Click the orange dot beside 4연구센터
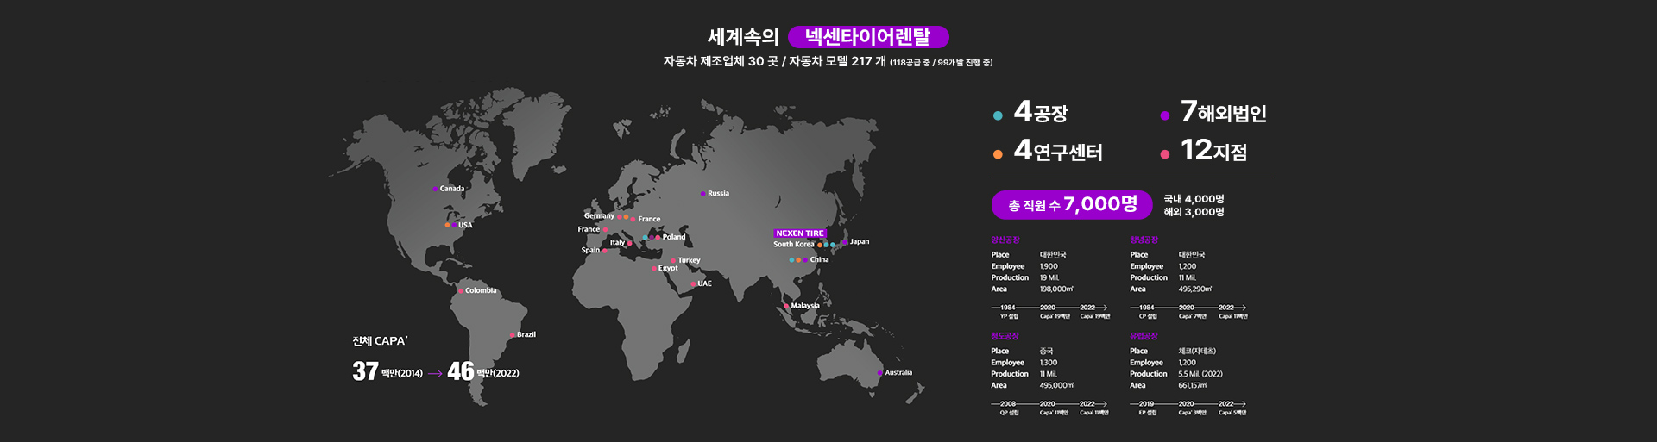1657x442 pixels. pos(998,155)
